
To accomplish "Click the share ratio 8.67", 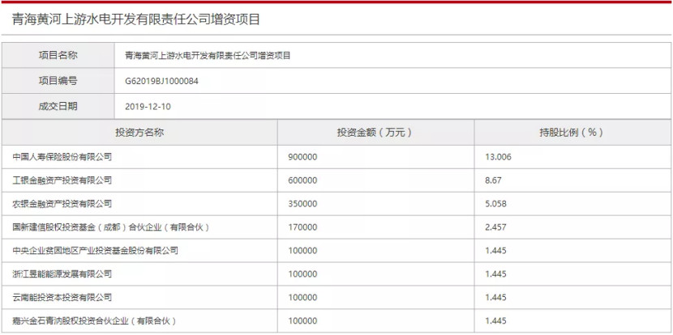I will coord(493,180).
